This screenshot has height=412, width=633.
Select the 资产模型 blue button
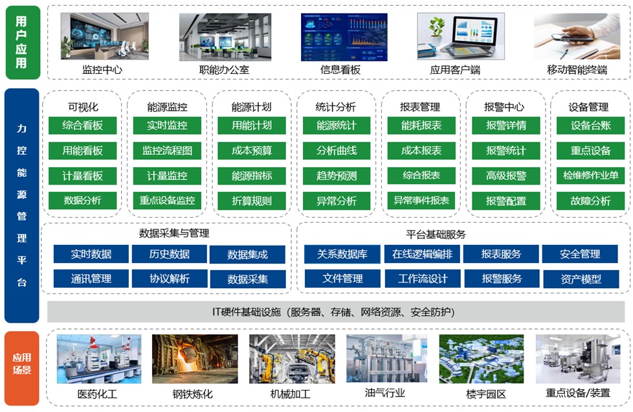coord(581,279)
